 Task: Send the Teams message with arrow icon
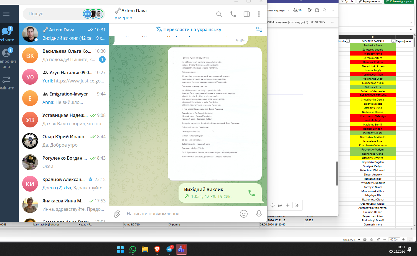pyautogui.click(x=297, y=205)
